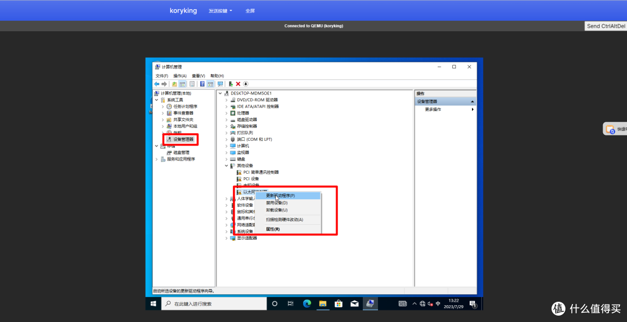The height and width of the screenshot is (322, 627).
Task: Click the 本地用户和组 users icon
Action: [x=169, y=126]
